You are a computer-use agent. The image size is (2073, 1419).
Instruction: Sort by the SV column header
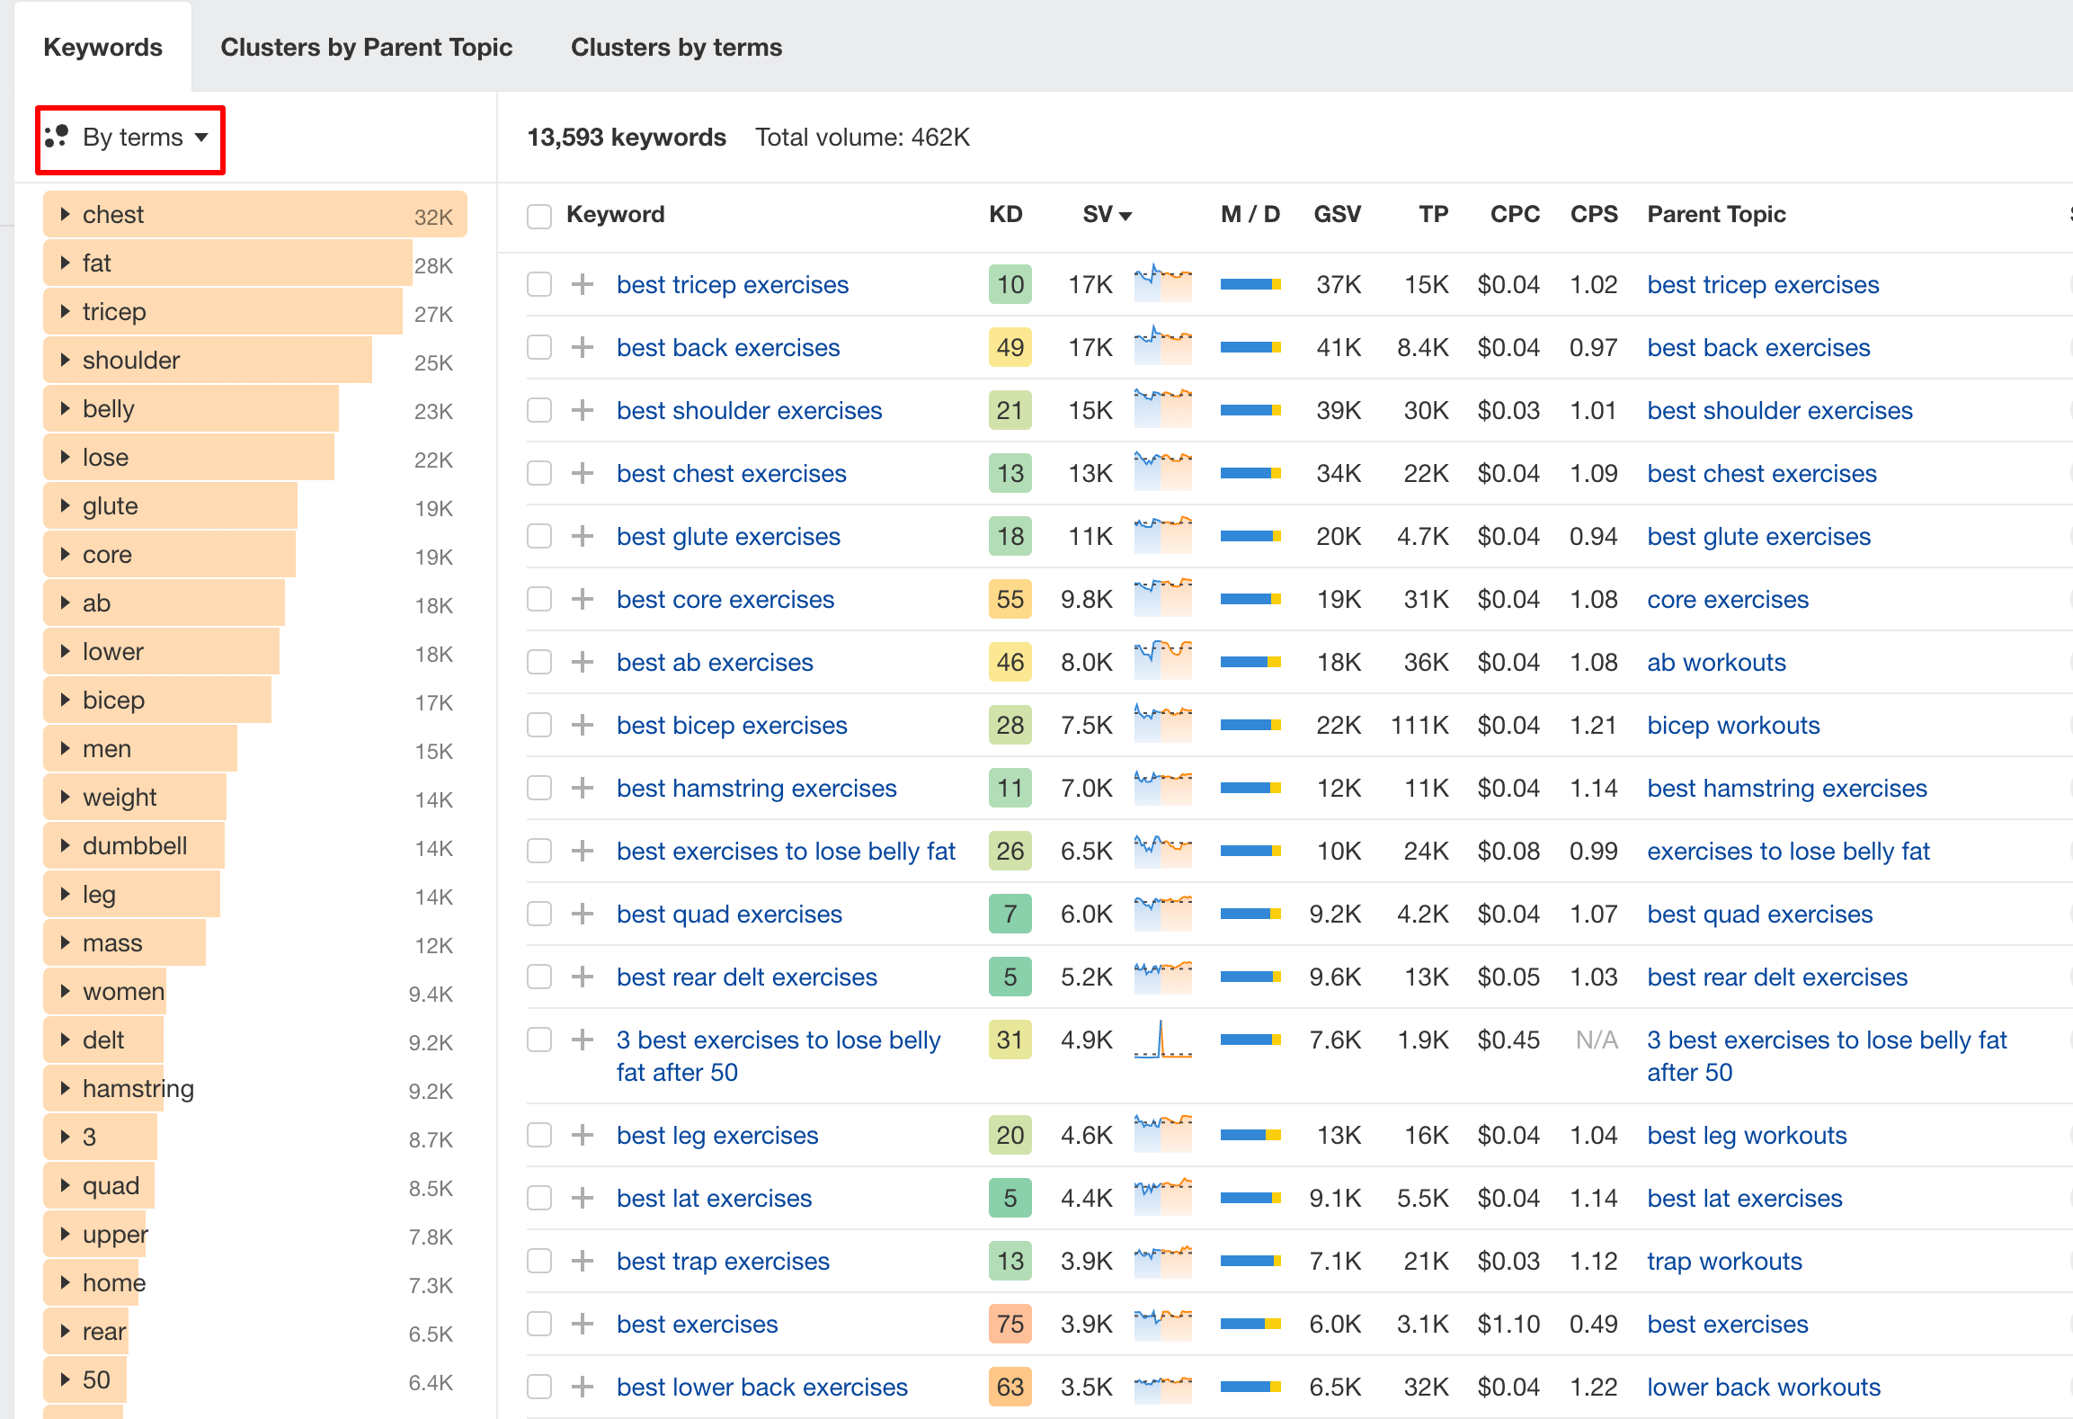click(1107, 215)
